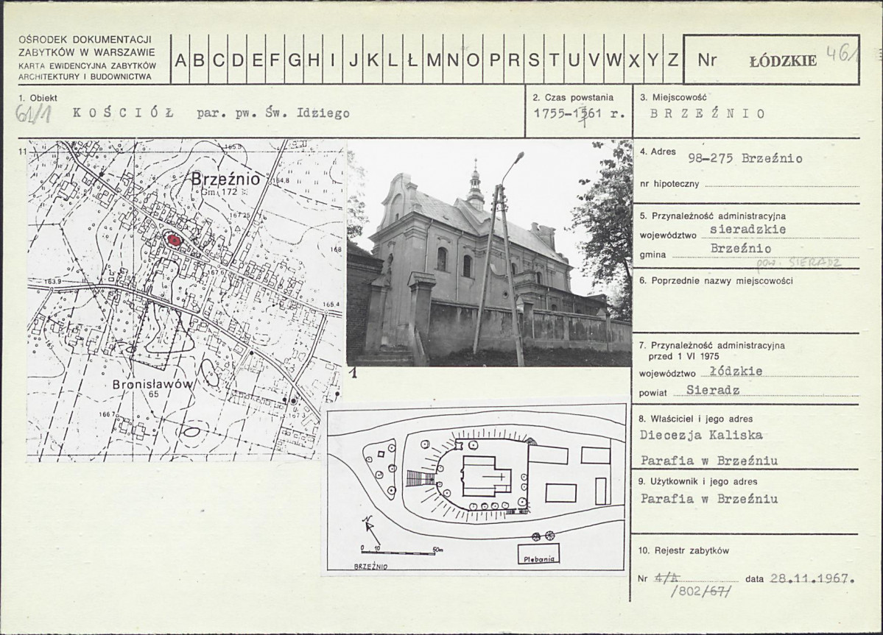The image size is (883, 635).
Task: Click the pencilled note 'pow. SIERADZ'
Action: [798, 261]
